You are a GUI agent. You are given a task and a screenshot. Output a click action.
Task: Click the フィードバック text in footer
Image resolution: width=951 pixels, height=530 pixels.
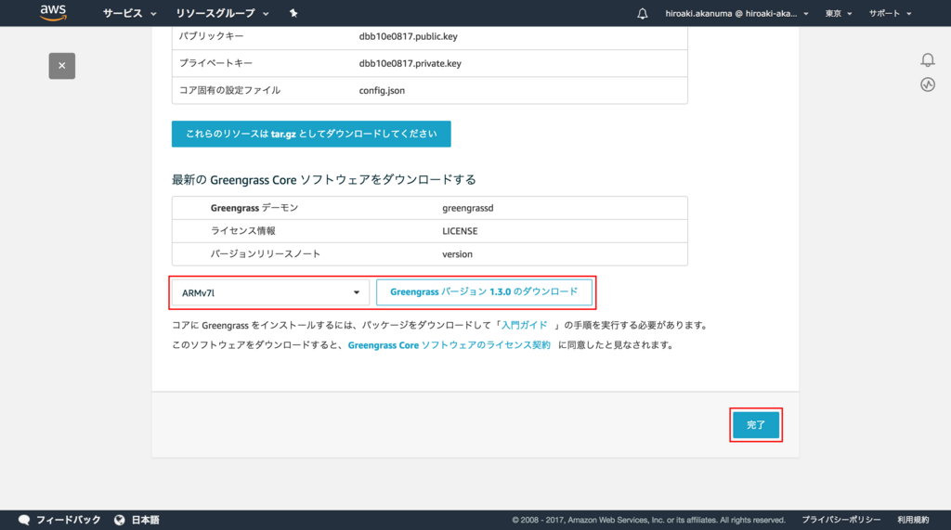(x=69, y=520)
